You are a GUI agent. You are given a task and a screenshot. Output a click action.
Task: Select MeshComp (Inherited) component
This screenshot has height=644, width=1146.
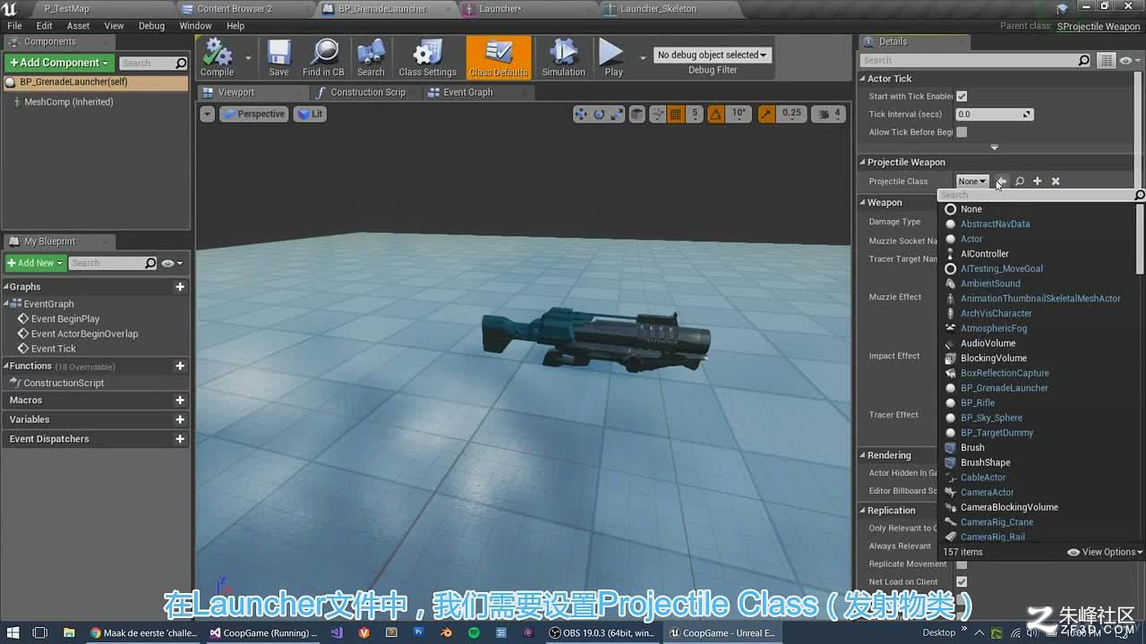pos(68,102)
